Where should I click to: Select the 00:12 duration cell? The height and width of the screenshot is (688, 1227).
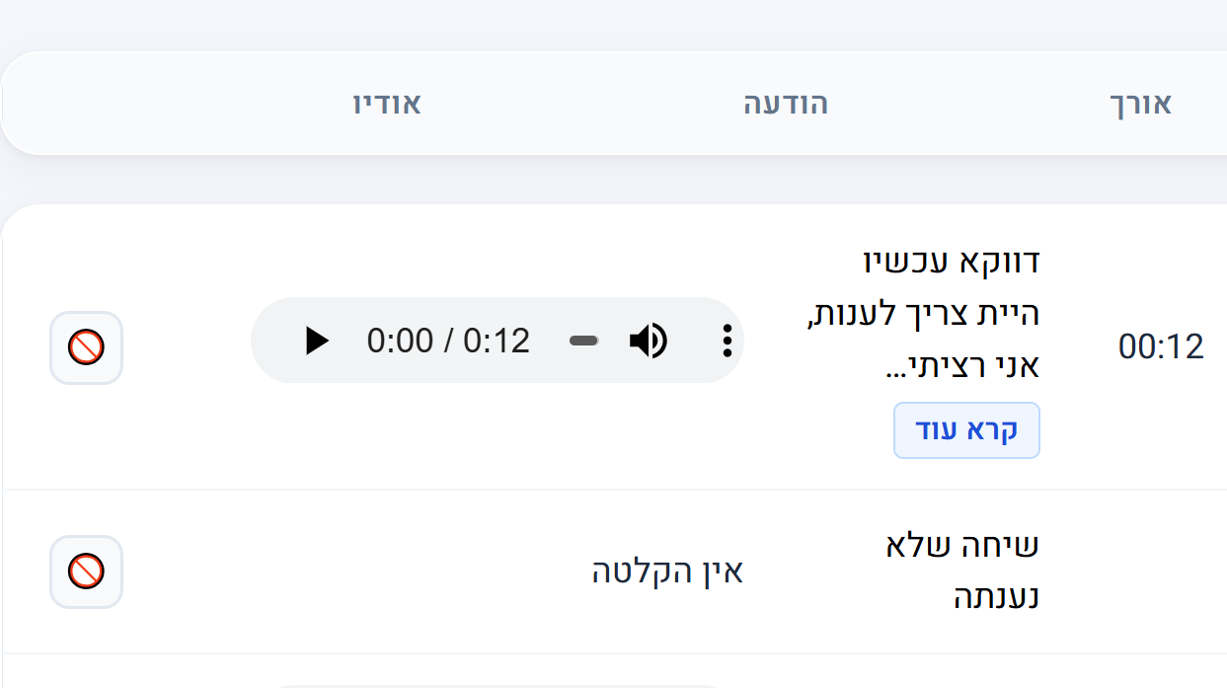coord(1161,347)
